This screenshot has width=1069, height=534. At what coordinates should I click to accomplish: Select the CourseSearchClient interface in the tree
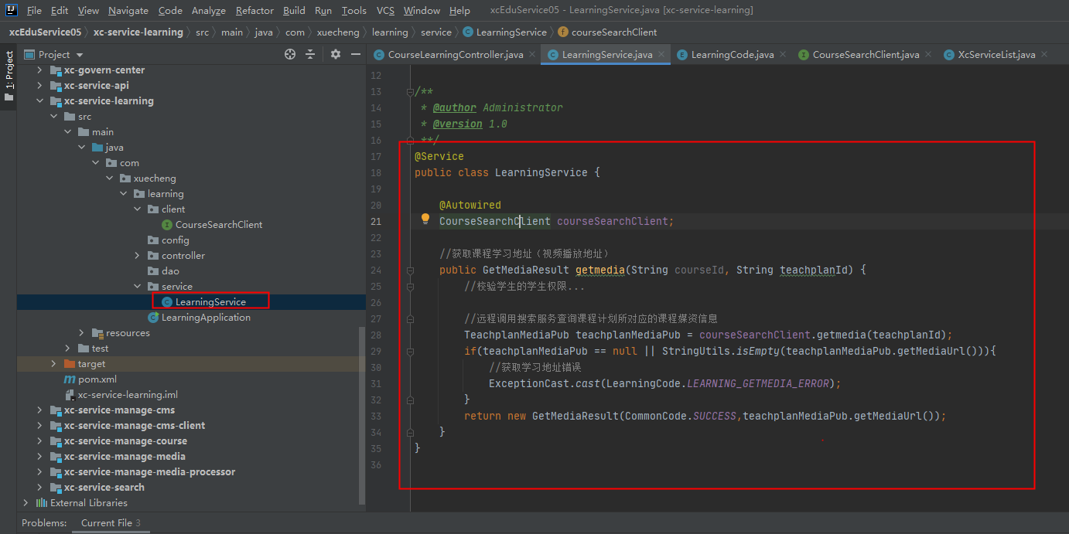tap(218, 225)
